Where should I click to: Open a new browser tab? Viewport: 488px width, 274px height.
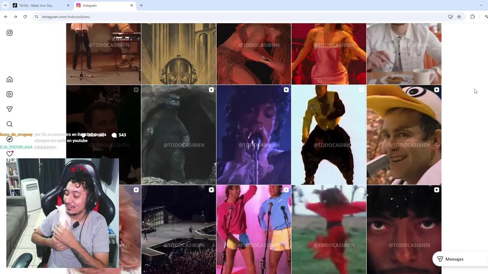tap(141, 5)
